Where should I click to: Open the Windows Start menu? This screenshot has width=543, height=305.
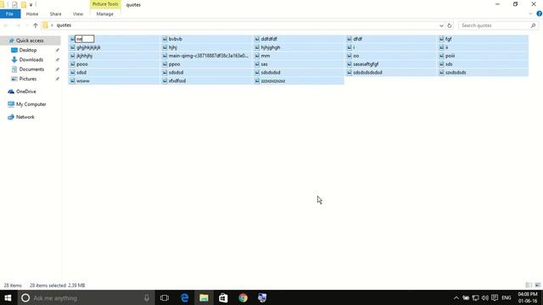(x=8, y=297)
